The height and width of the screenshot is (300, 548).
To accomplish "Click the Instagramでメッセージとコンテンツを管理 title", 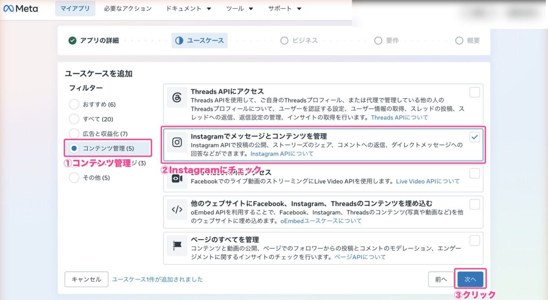I will 259,136.
